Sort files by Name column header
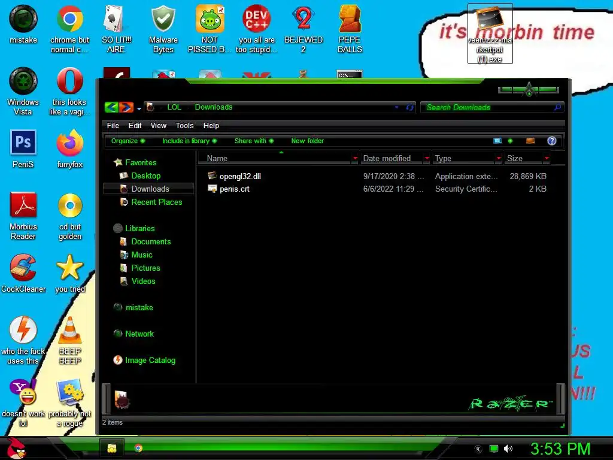Screen dimensions: 613x460 (275, 158)
